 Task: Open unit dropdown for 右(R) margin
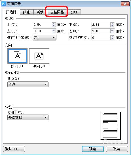tap(120, 31)
